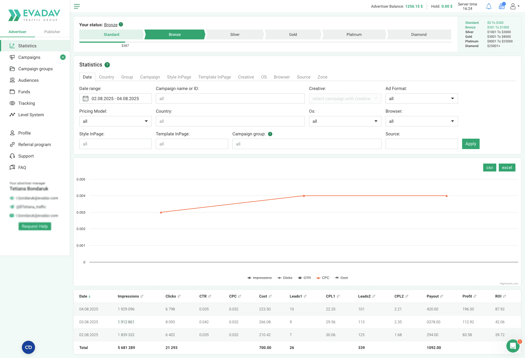Switch to the Zone tab
Image resolution: width=525 pixels, height=358 pixels.
point(322,77)
